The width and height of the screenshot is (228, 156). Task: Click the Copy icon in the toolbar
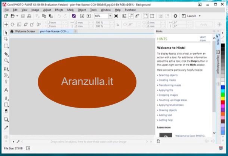click(x=44, y=16)
